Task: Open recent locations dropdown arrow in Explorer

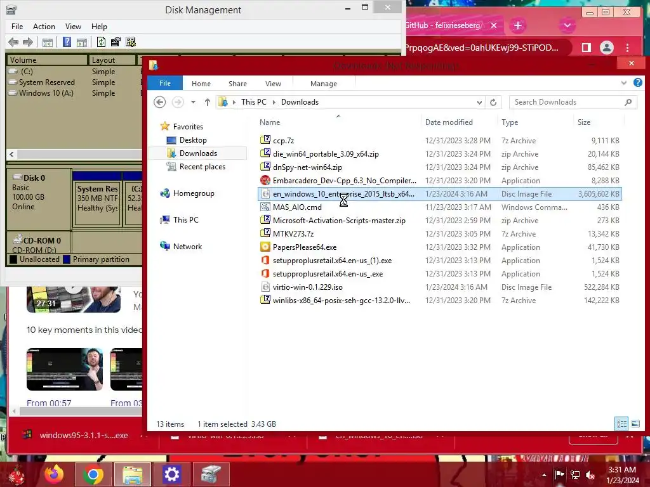Action: tap(193, 102)
